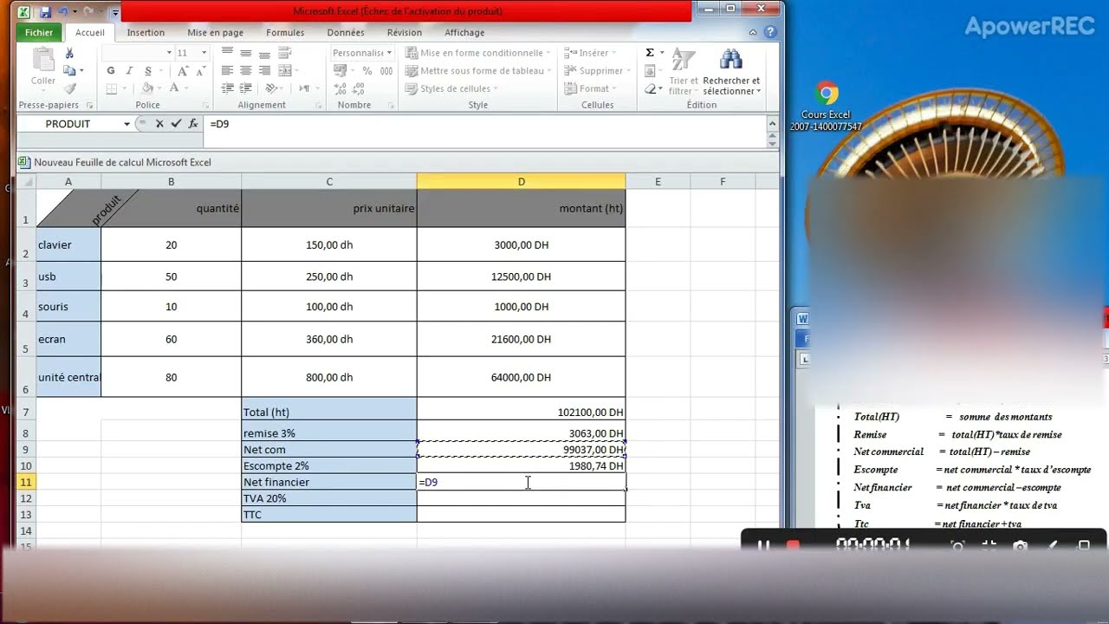
Task: Click decrease decimal icon
Action: (358, 88)
